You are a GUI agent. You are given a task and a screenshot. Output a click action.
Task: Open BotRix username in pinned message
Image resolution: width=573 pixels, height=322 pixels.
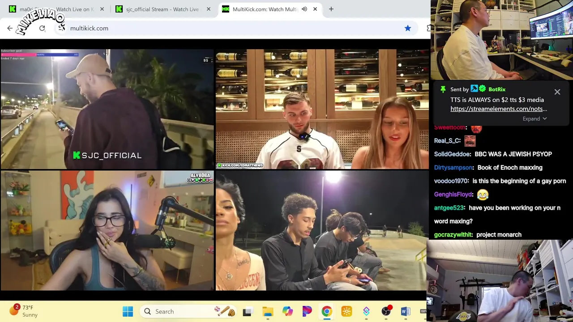[x=497, y=89]
